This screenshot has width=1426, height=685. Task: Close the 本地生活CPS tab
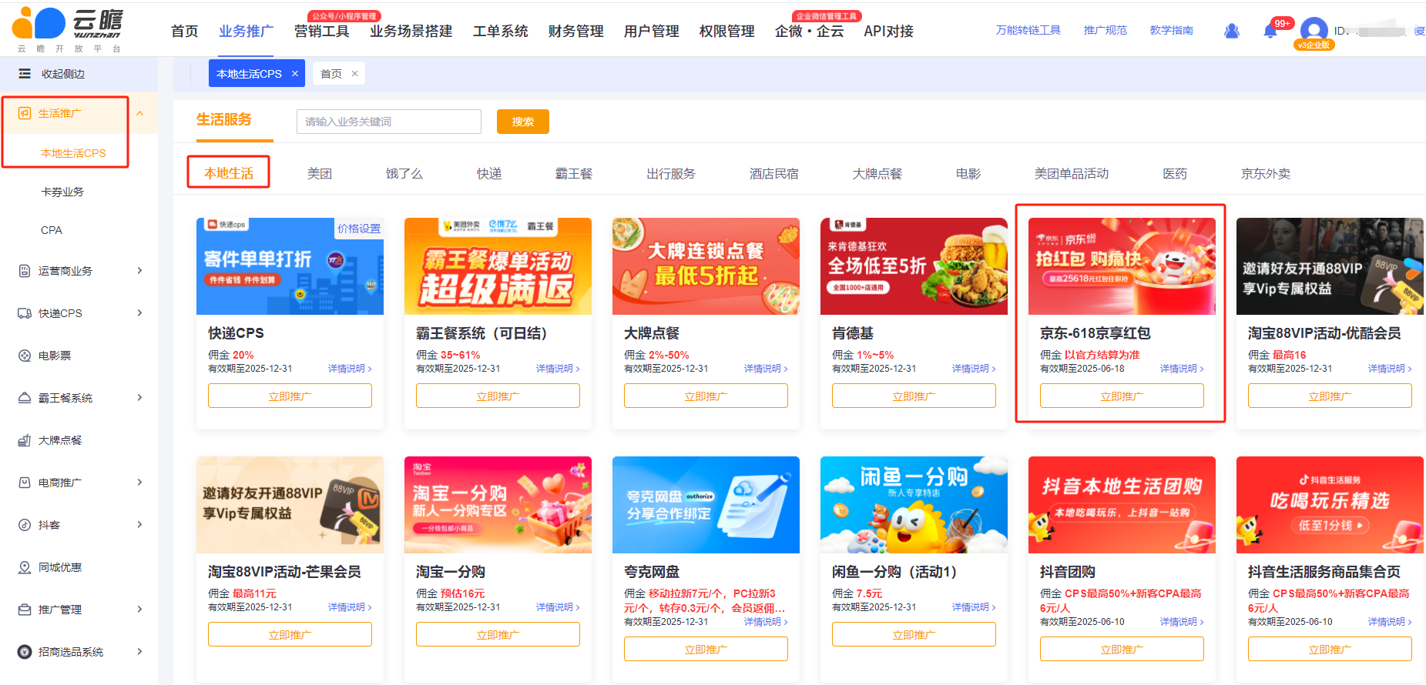tap(295, 74)
